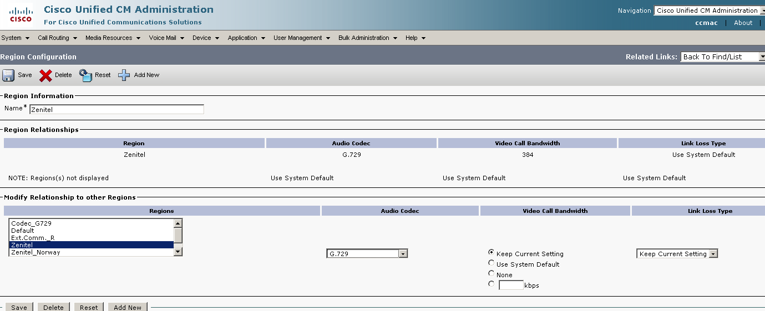Click the Add New plus icon

(124, 75)
